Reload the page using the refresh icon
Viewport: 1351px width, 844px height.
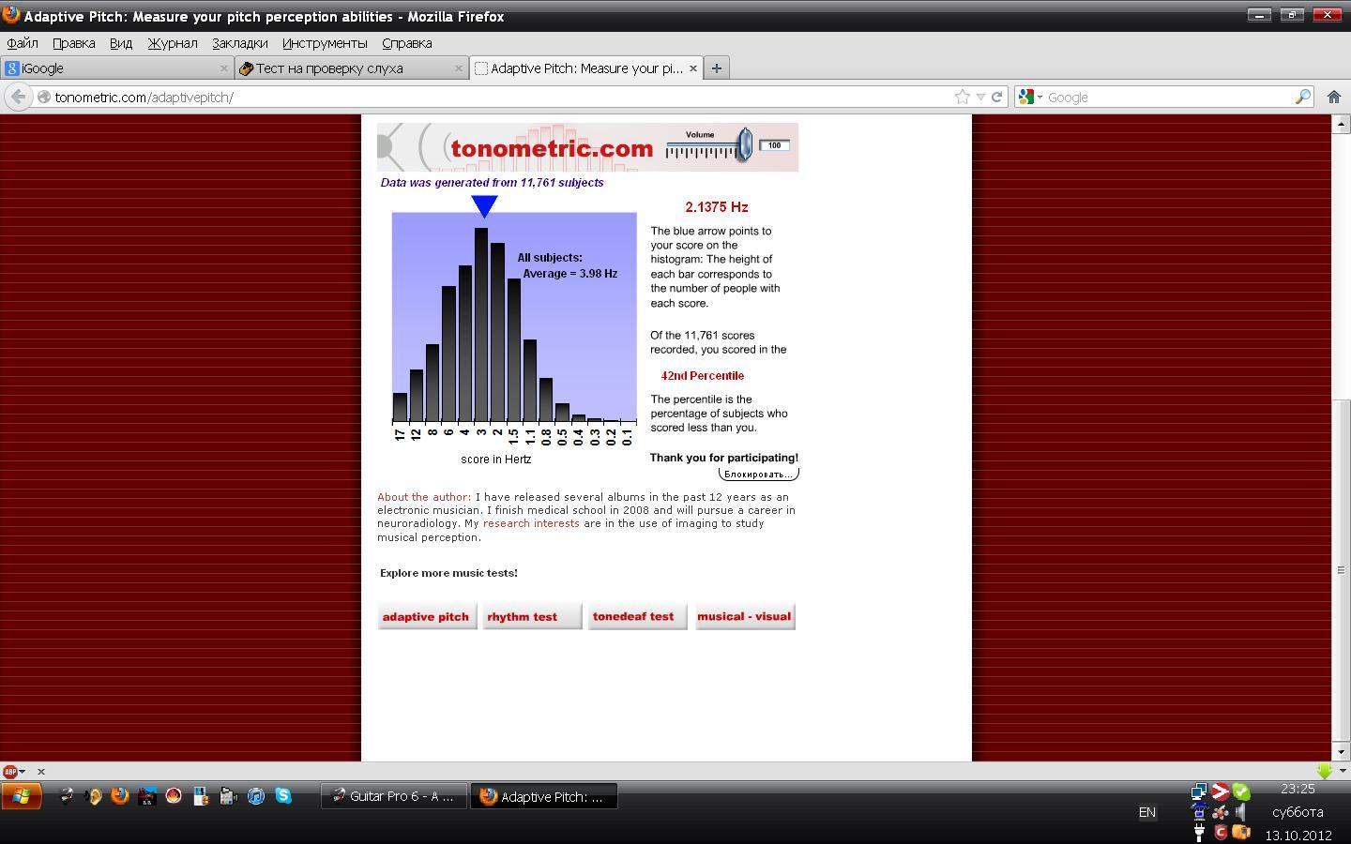[x=996, y=97]
